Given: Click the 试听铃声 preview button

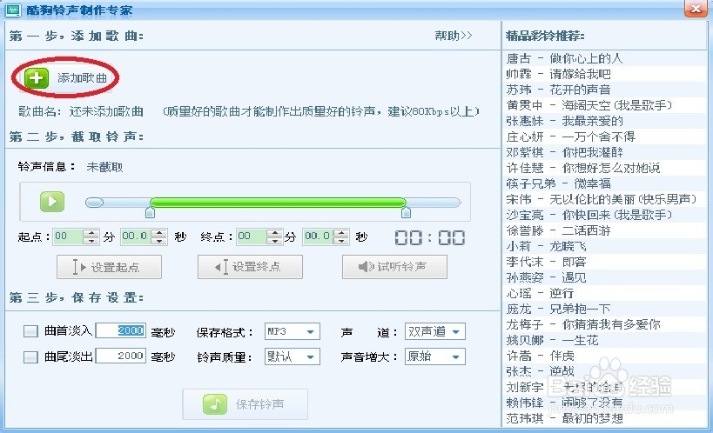Looking at the screenshot, I should (x=394, y=267).
